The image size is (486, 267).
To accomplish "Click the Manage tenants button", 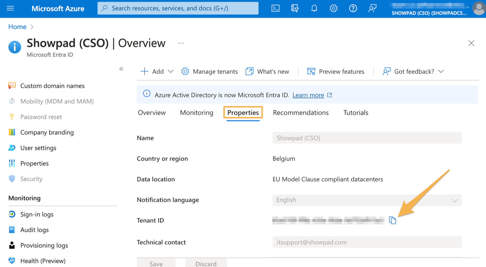I will 209,71.
